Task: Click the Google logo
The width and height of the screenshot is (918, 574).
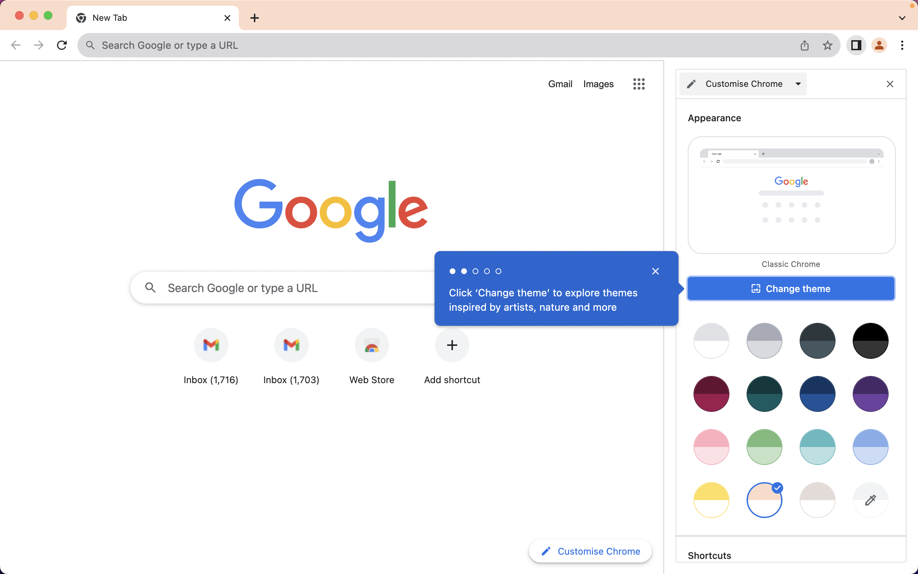Action: point(331,210)
